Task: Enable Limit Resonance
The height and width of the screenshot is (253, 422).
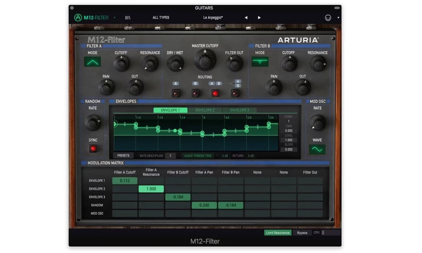Action: [x=277, y=232]
